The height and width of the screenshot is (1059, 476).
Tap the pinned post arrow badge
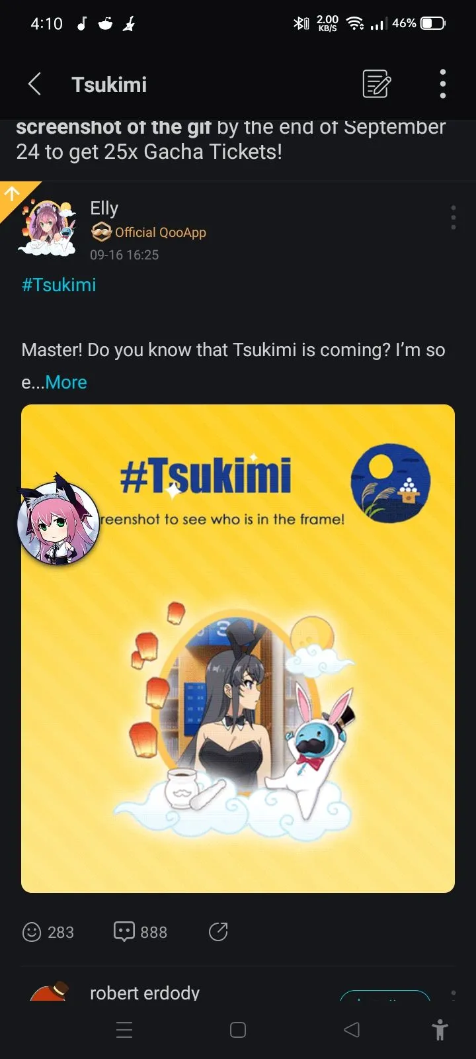[12, 194]
